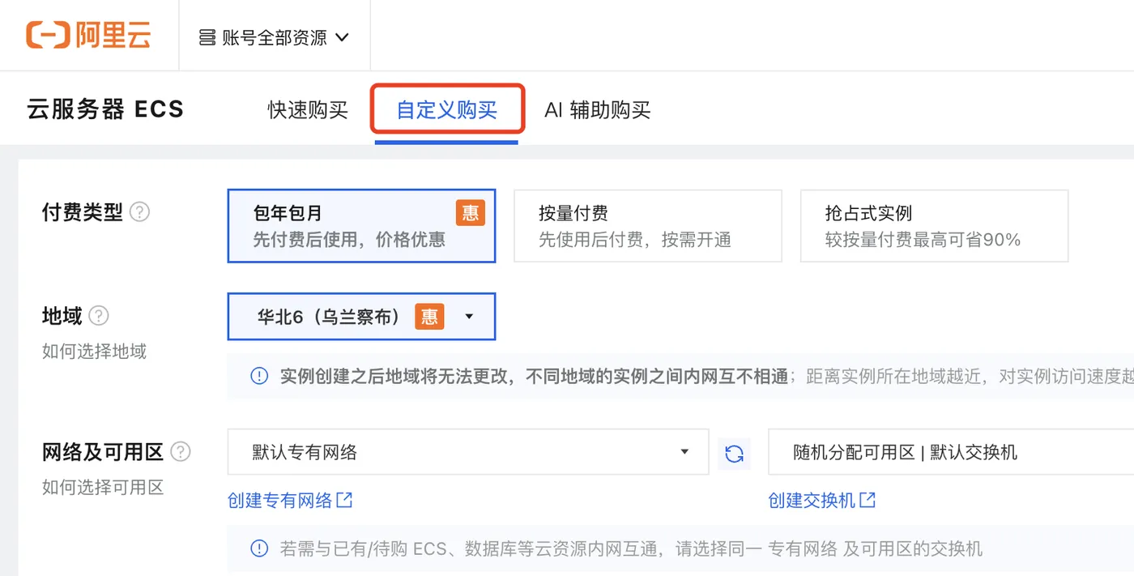
Task: Click the Alibaba Cloud (阿里云) logo
Action: point(88,35)
